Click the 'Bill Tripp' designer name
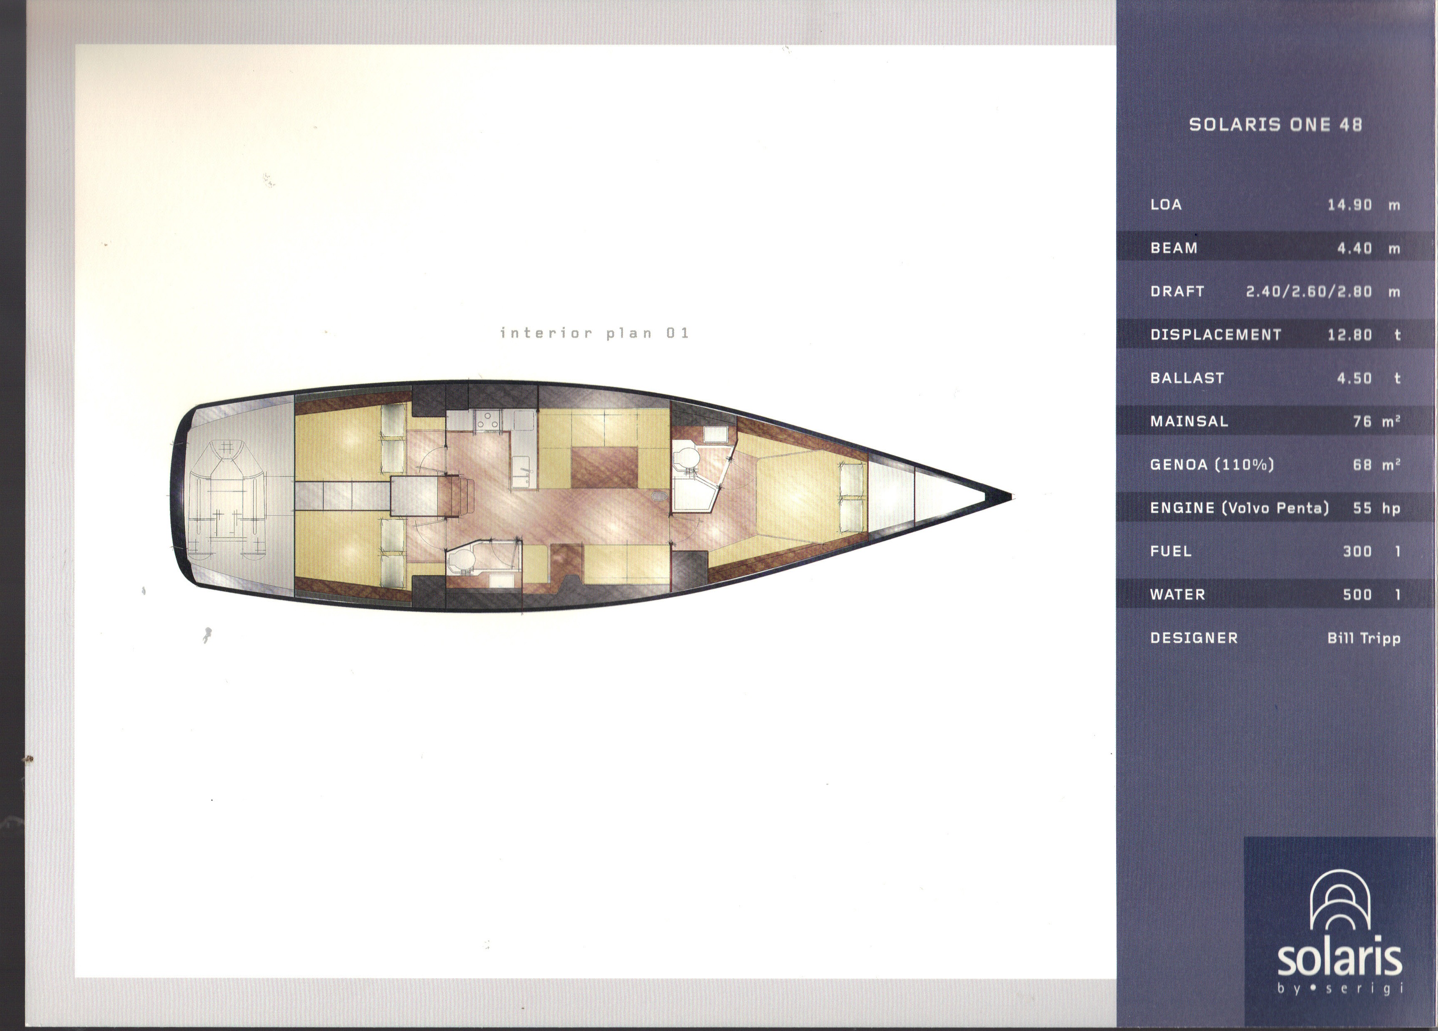This screenshot has height=1031, width=1438. [1364, 638]
